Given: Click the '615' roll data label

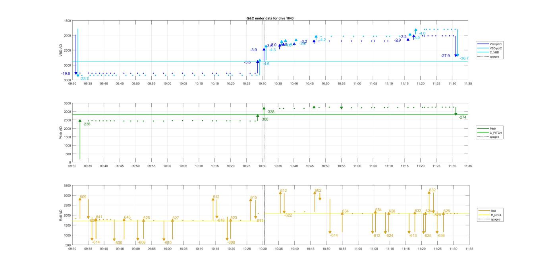Looking at the screenshot, I should tap(254, 197).
